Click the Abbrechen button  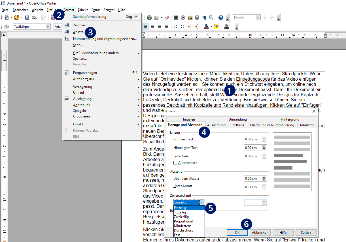pyautogui.click(x=260, y=233)
